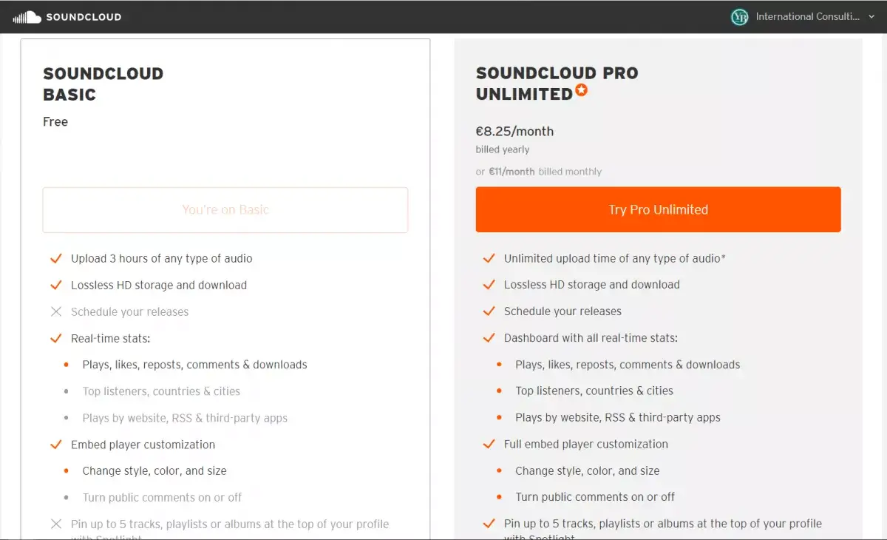The image size is (887, 540).
Task: Click the checkmark beside Upload 3 hours
Action: pos(55,259)
